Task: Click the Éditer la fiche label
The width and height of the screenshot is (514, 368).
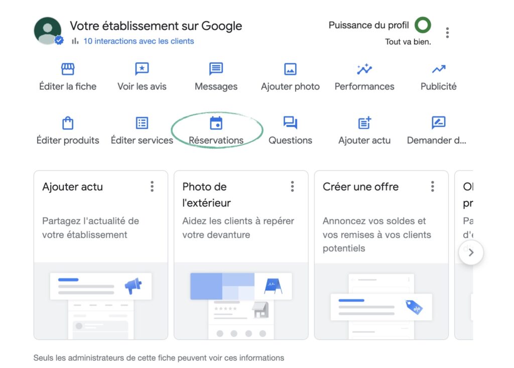Action: tap(68, 86)
